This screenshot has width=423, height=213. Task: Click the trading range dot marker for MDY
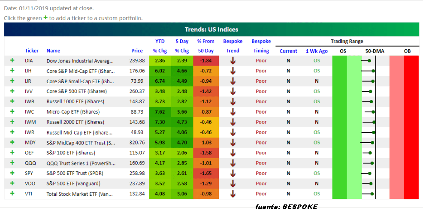pos(372,143)
